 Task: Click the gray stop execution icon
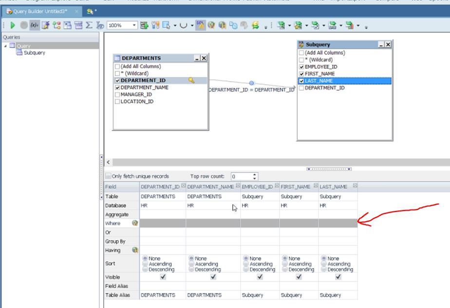(24, 25)
